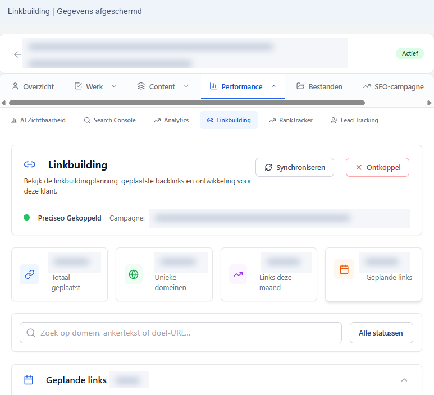Open the Bestanden tab
The height and width of the screenshot is (395, 434).
pos(319,86)
